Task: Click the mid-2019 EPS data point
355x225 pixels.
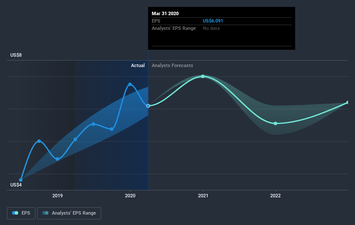Action: tap(93, 124)
